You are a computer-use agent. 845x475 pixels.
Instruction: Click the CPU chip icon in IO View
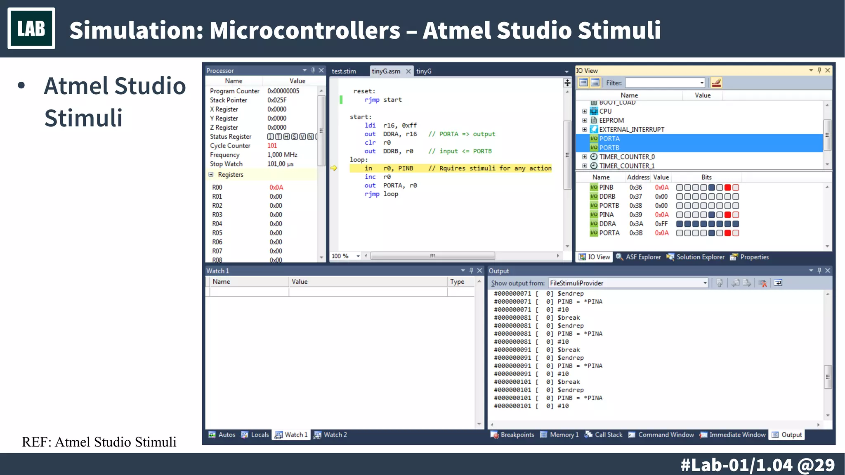pos(594,111)
